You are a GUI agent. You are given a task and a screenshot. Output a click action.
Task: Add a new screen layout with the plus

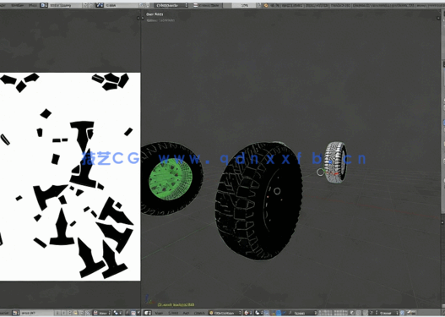[x=85, y=5]
